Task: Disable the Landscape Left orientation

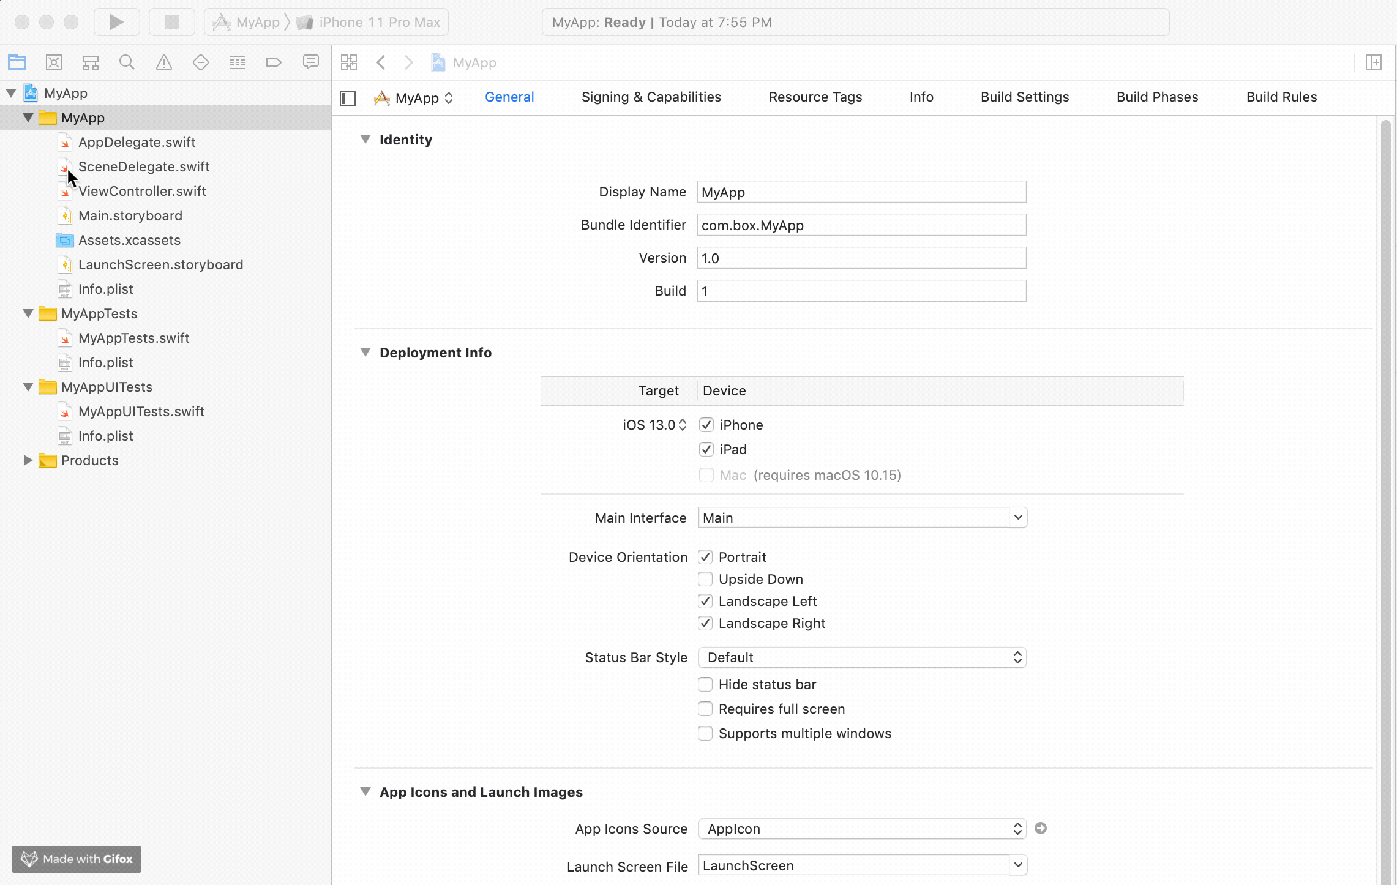Action: [706, 601]
